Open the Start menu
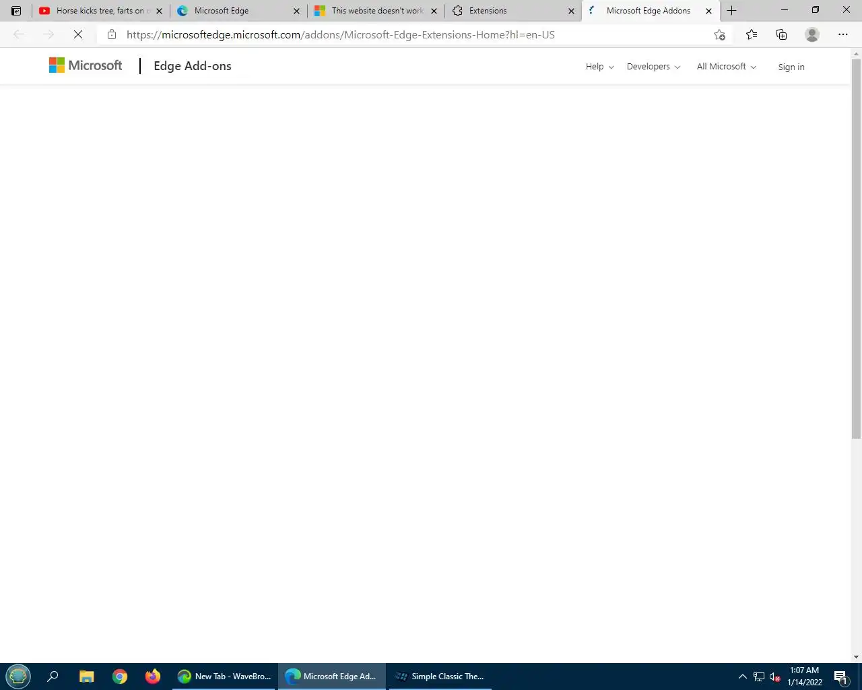The height and width of the screenshot is (690, 862). (18, 676)
